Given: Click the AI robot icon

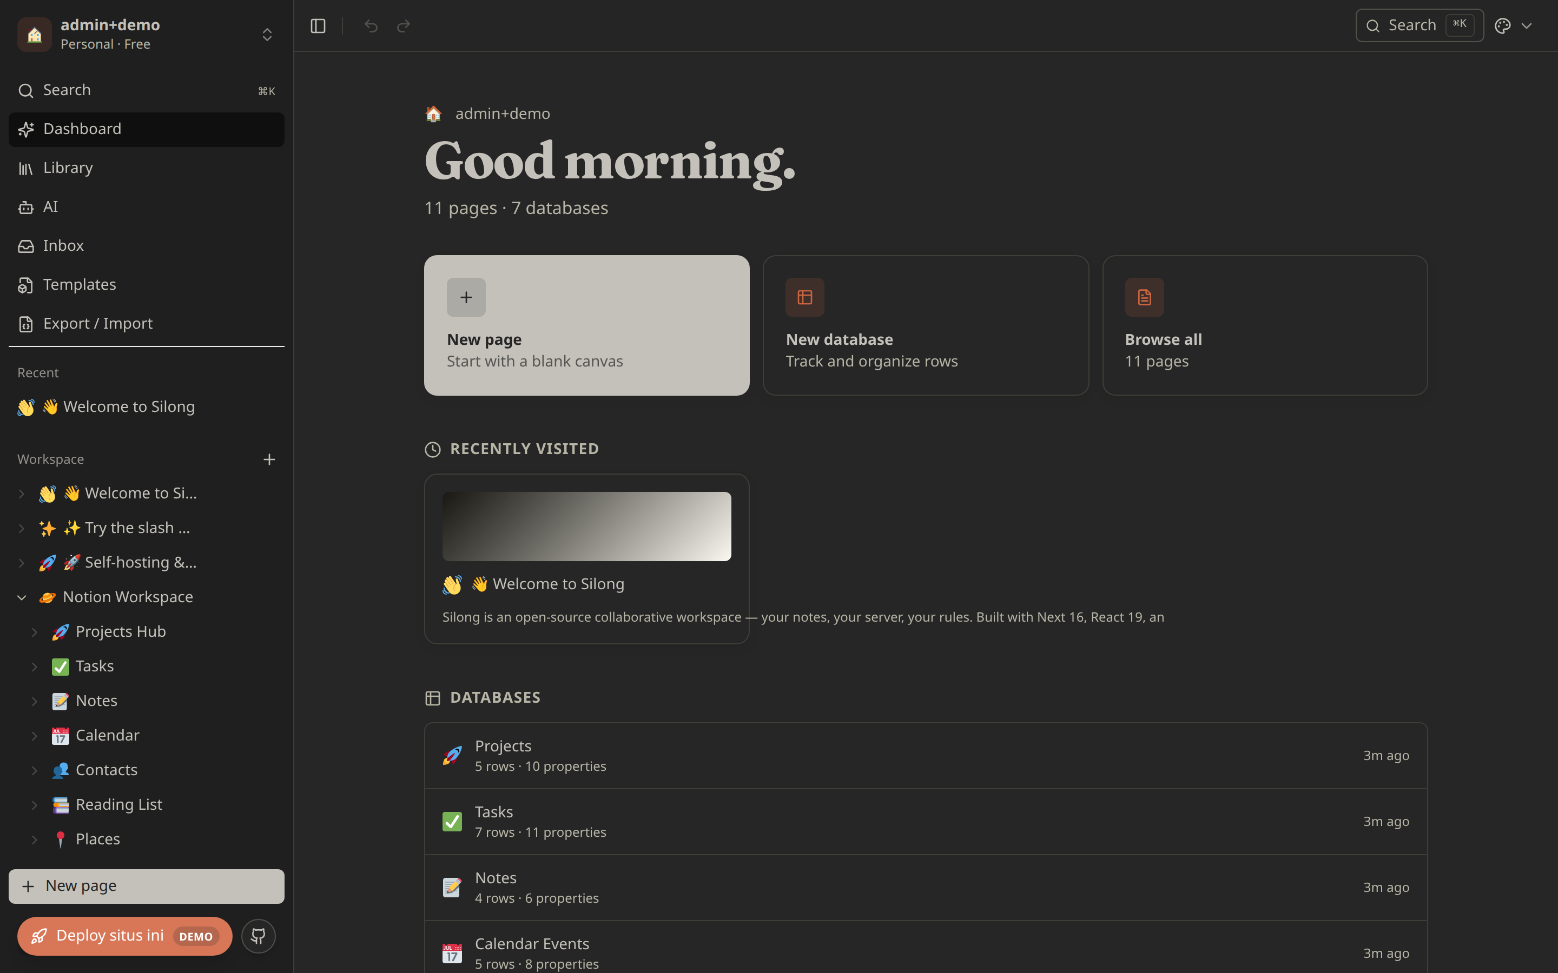Looking at the screenshot, I should tap(26, 207).
